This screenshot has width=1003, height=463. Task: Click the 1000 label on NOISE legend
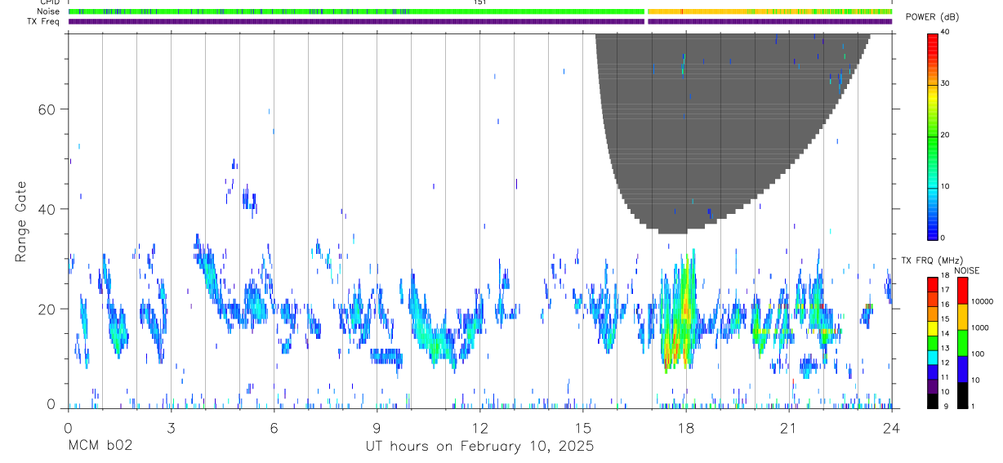click(x=978, y=327)
